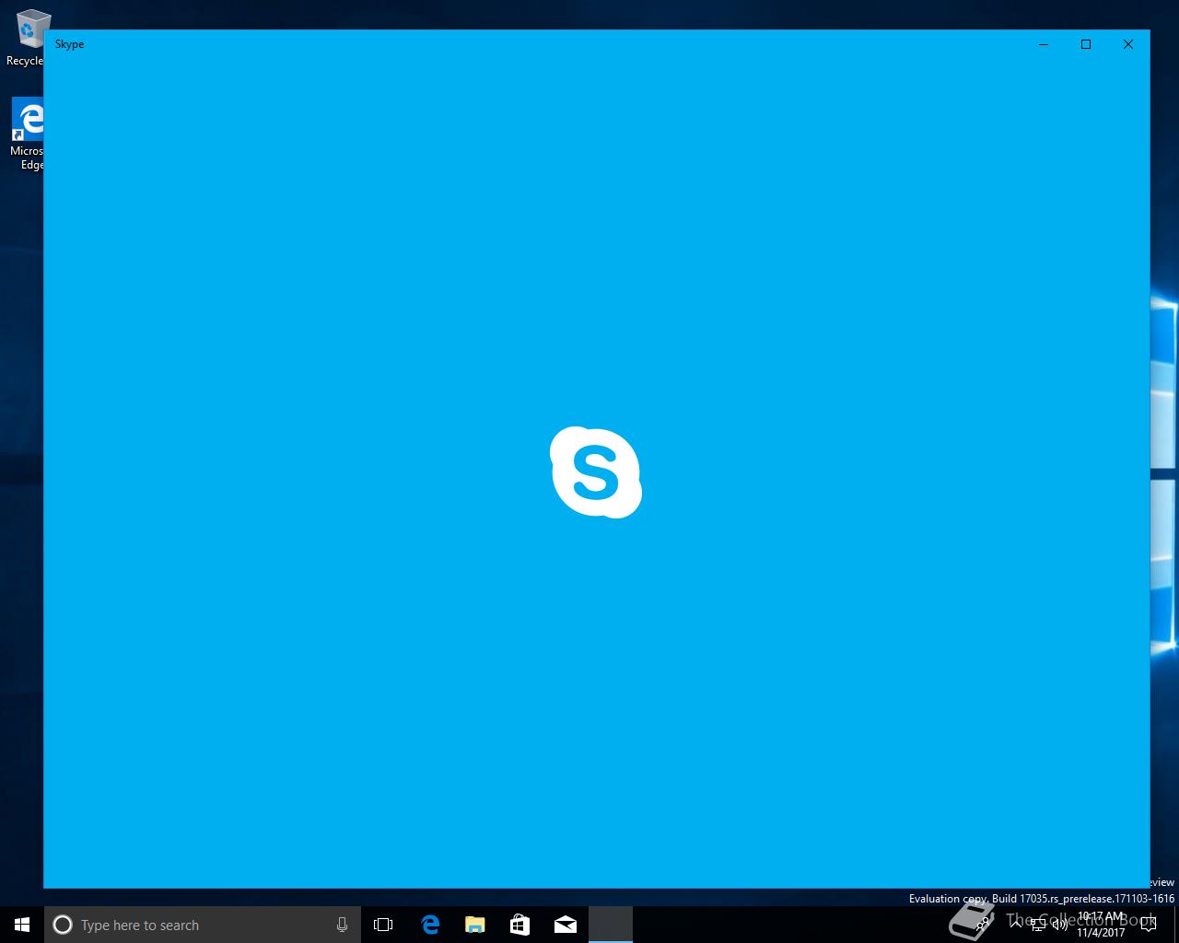
Task: Open the Windows Start menu
Action: click(22, 925)
